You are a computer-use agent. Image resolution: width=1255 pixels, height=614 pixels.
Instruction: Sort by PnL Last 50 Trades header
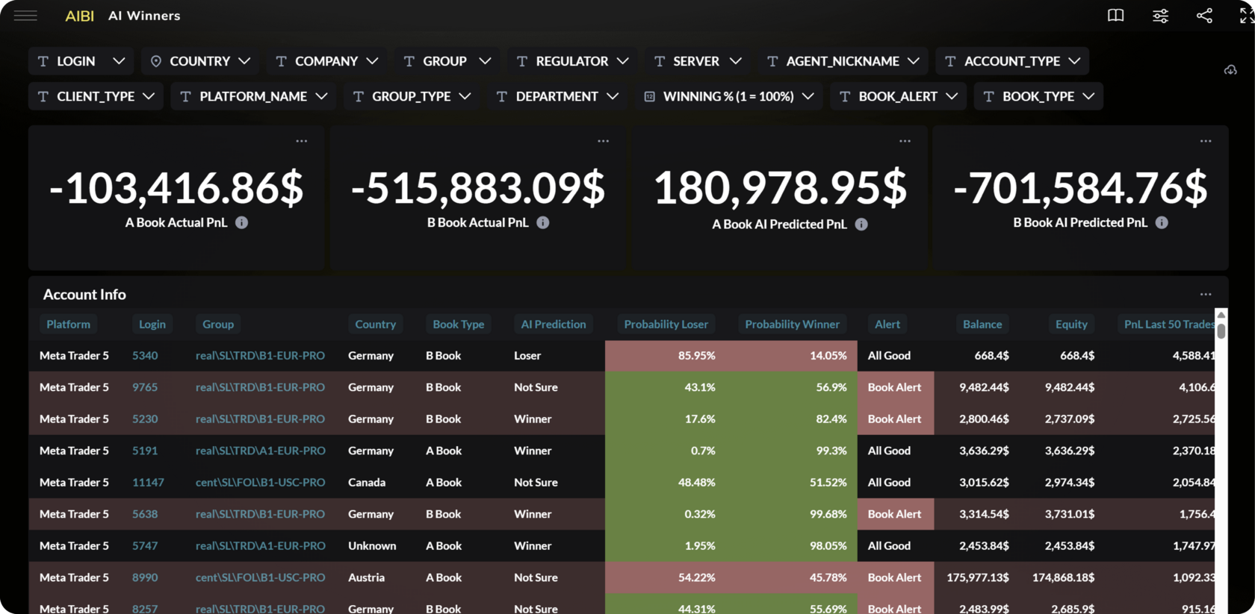(1166, 325)
